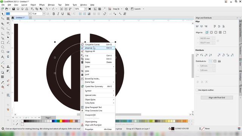This screenshot has width=242, height=136.
Task: Select the Crop tool
Action: (3, 24)
